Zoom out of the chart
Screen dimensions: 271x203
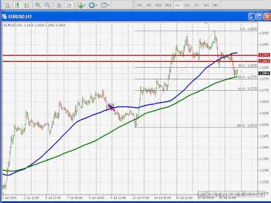[x=47, y=5]
